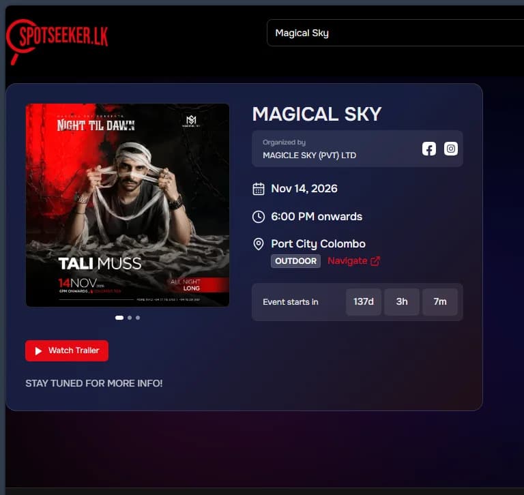
Task: Select the first carousel dot under poster
Action: coord(119,318)
